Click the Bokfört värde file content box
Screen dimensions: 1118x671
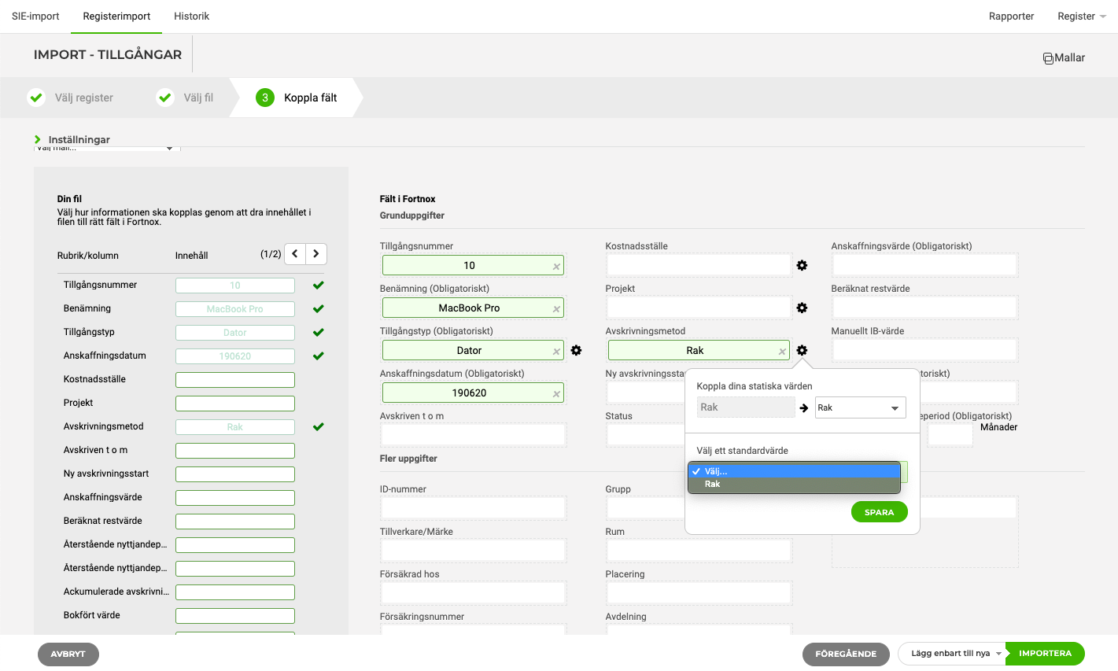[x=235, y=616]
